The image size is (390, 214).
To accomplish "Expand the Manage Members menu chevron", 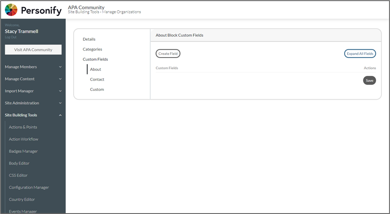I will coord(60,67).
